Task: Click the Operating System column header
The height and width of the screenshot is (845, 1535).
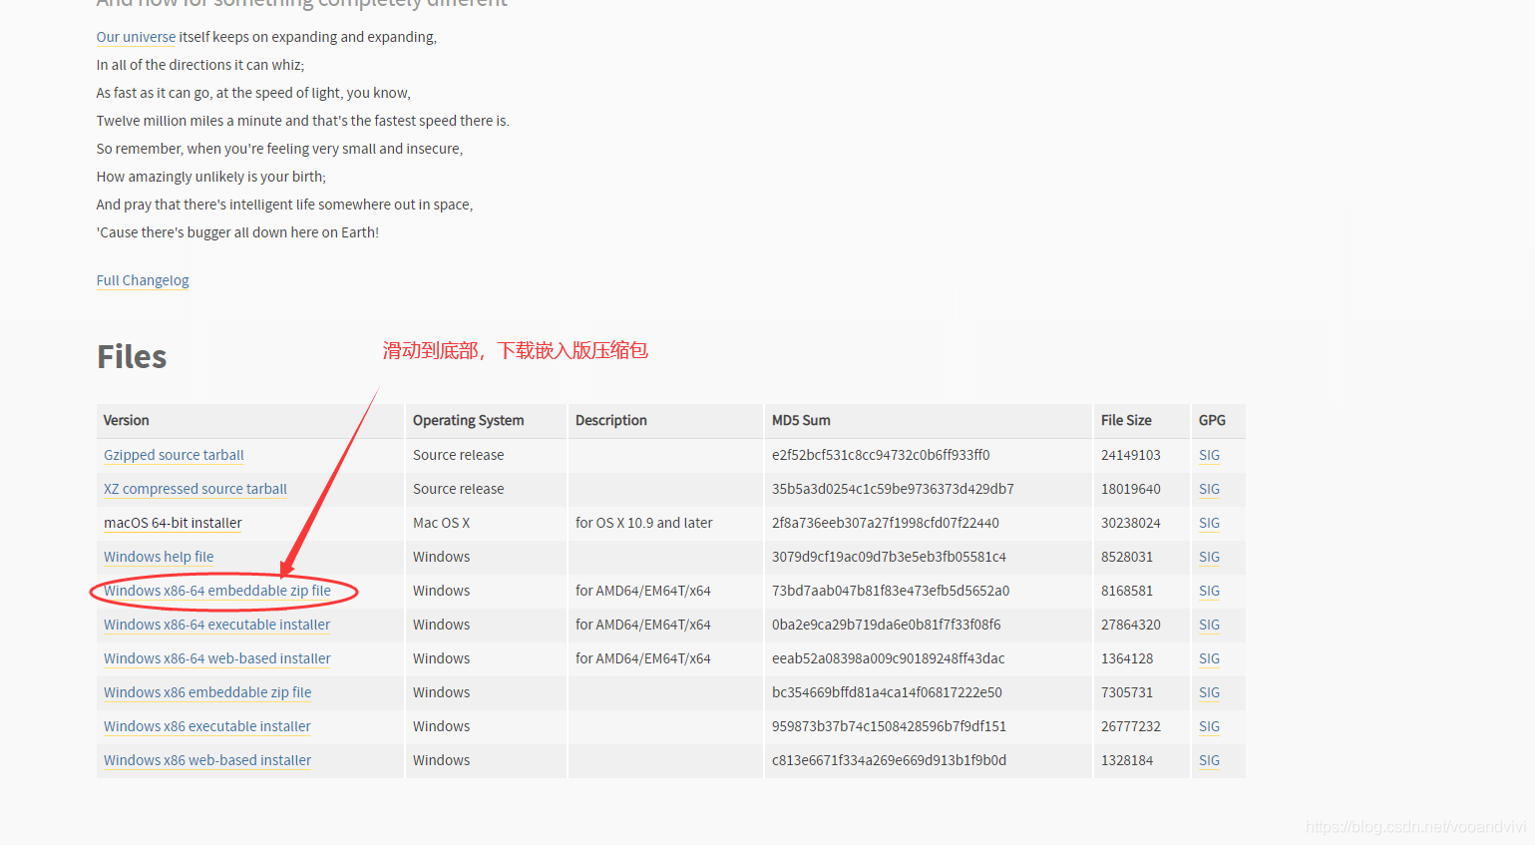Action: point(468,421)
